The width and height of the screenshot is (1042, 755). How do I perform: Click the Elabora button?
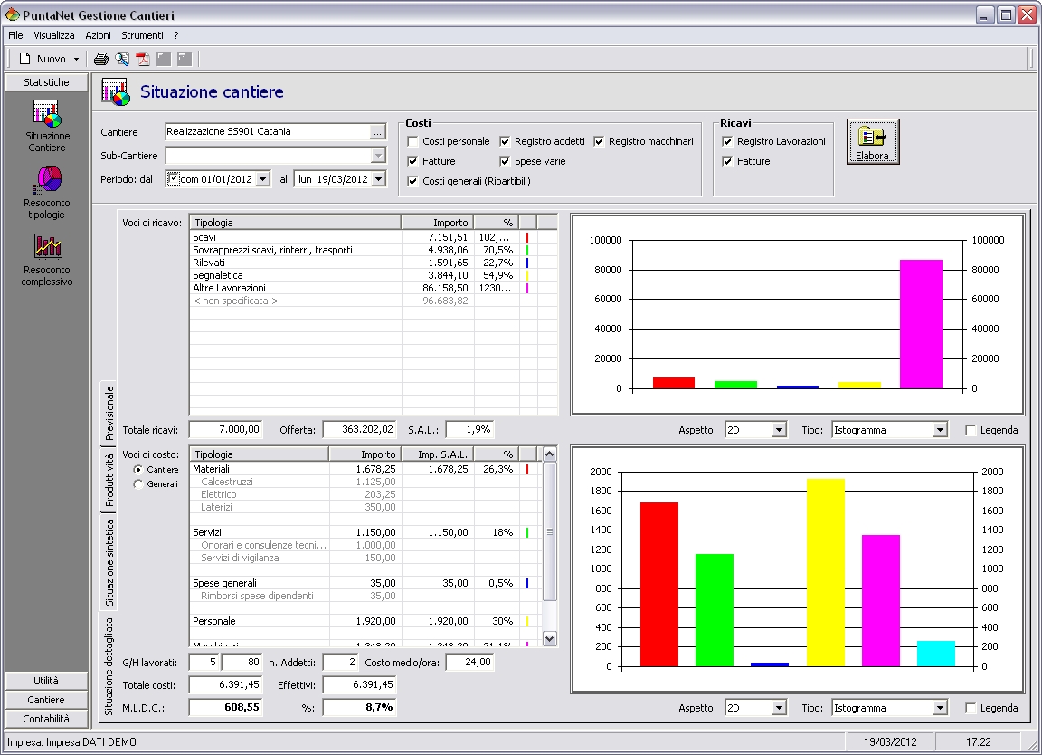[x=873, y=141]
